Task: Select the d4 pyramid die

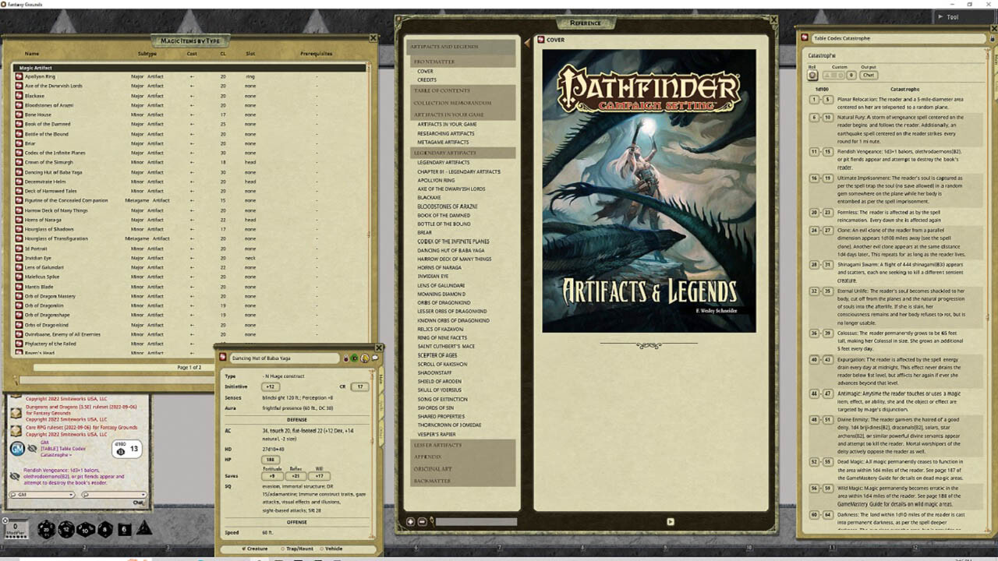Action: [143, 529]
